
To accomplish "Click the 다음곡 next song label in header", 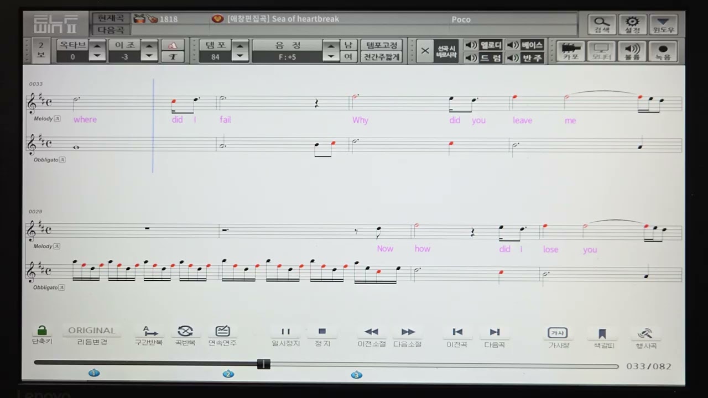I will (x=111, y=30).
